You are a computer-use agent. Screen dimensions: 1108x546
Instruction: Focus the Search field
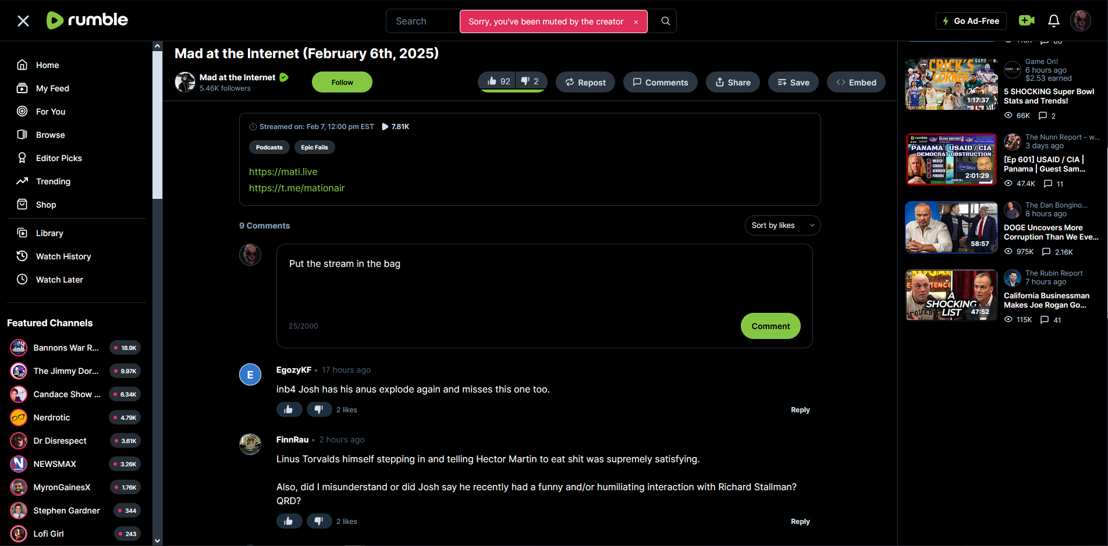[x=422, y=21]
